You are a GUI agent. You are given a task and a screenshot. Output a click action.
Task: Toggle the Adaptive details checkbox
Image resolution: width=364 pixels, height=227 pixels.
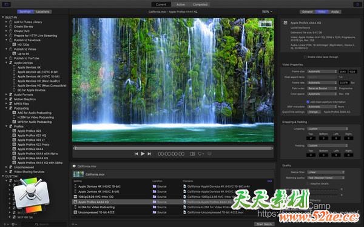[308, 183]
